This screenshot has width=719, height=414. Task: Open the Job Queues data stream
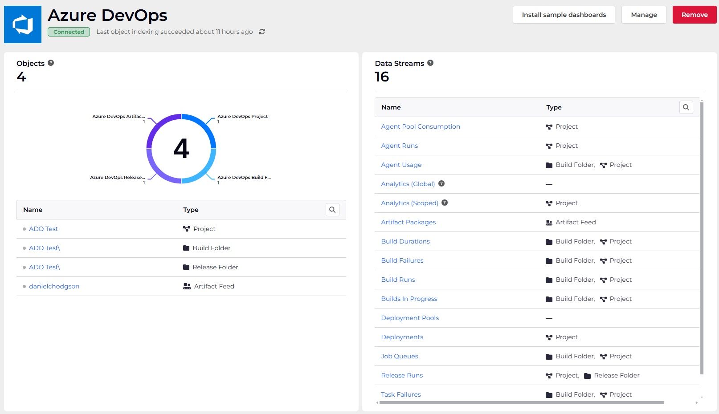(x=399, y=356)
